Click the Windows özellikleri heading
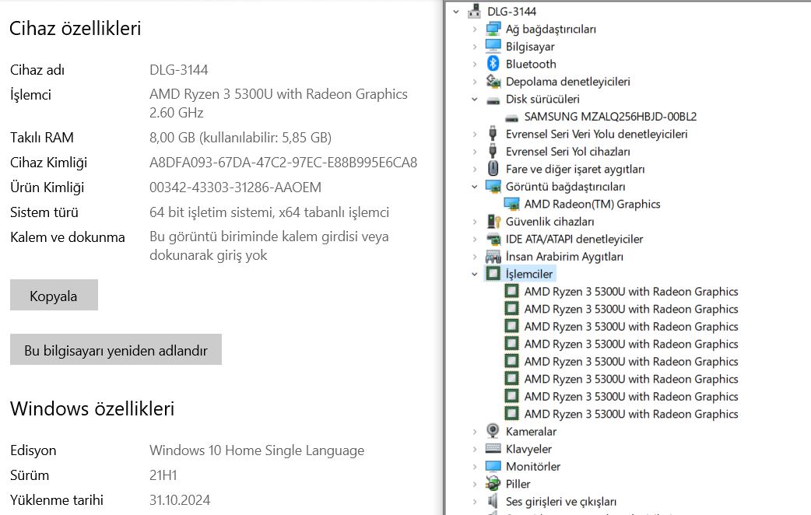811x515 pixels. coord(93,408)
